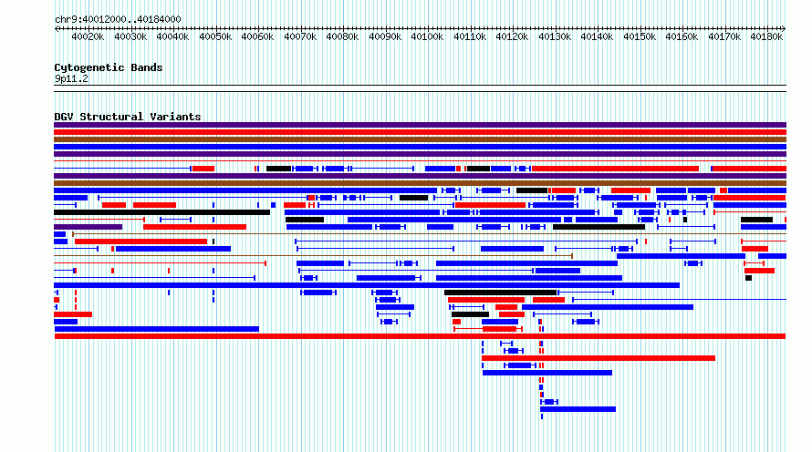Click the 40170k ruler label
Image resolution: width=812 pixels, height=452 pixels.
pyautogui.click(x=724, y=36)
